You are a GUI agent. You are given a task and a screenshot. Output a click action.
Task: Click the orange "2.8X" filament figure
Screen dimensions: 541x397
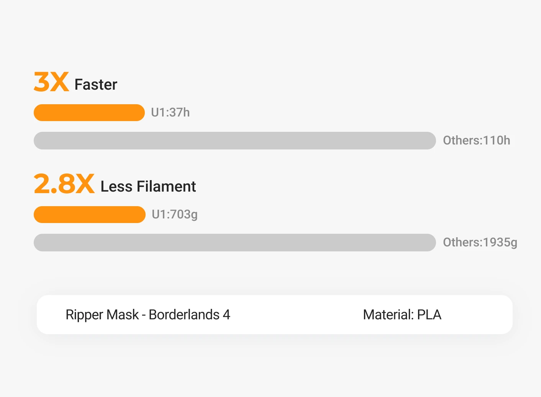click(x=64, y=184)
